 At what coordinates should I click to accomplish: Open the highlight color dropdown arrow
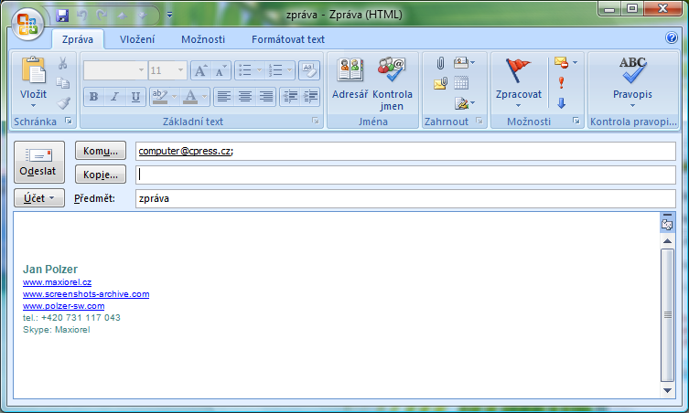point(175,97)
